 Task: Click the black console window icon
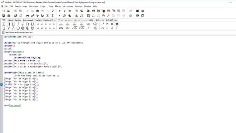coord(137,11)
